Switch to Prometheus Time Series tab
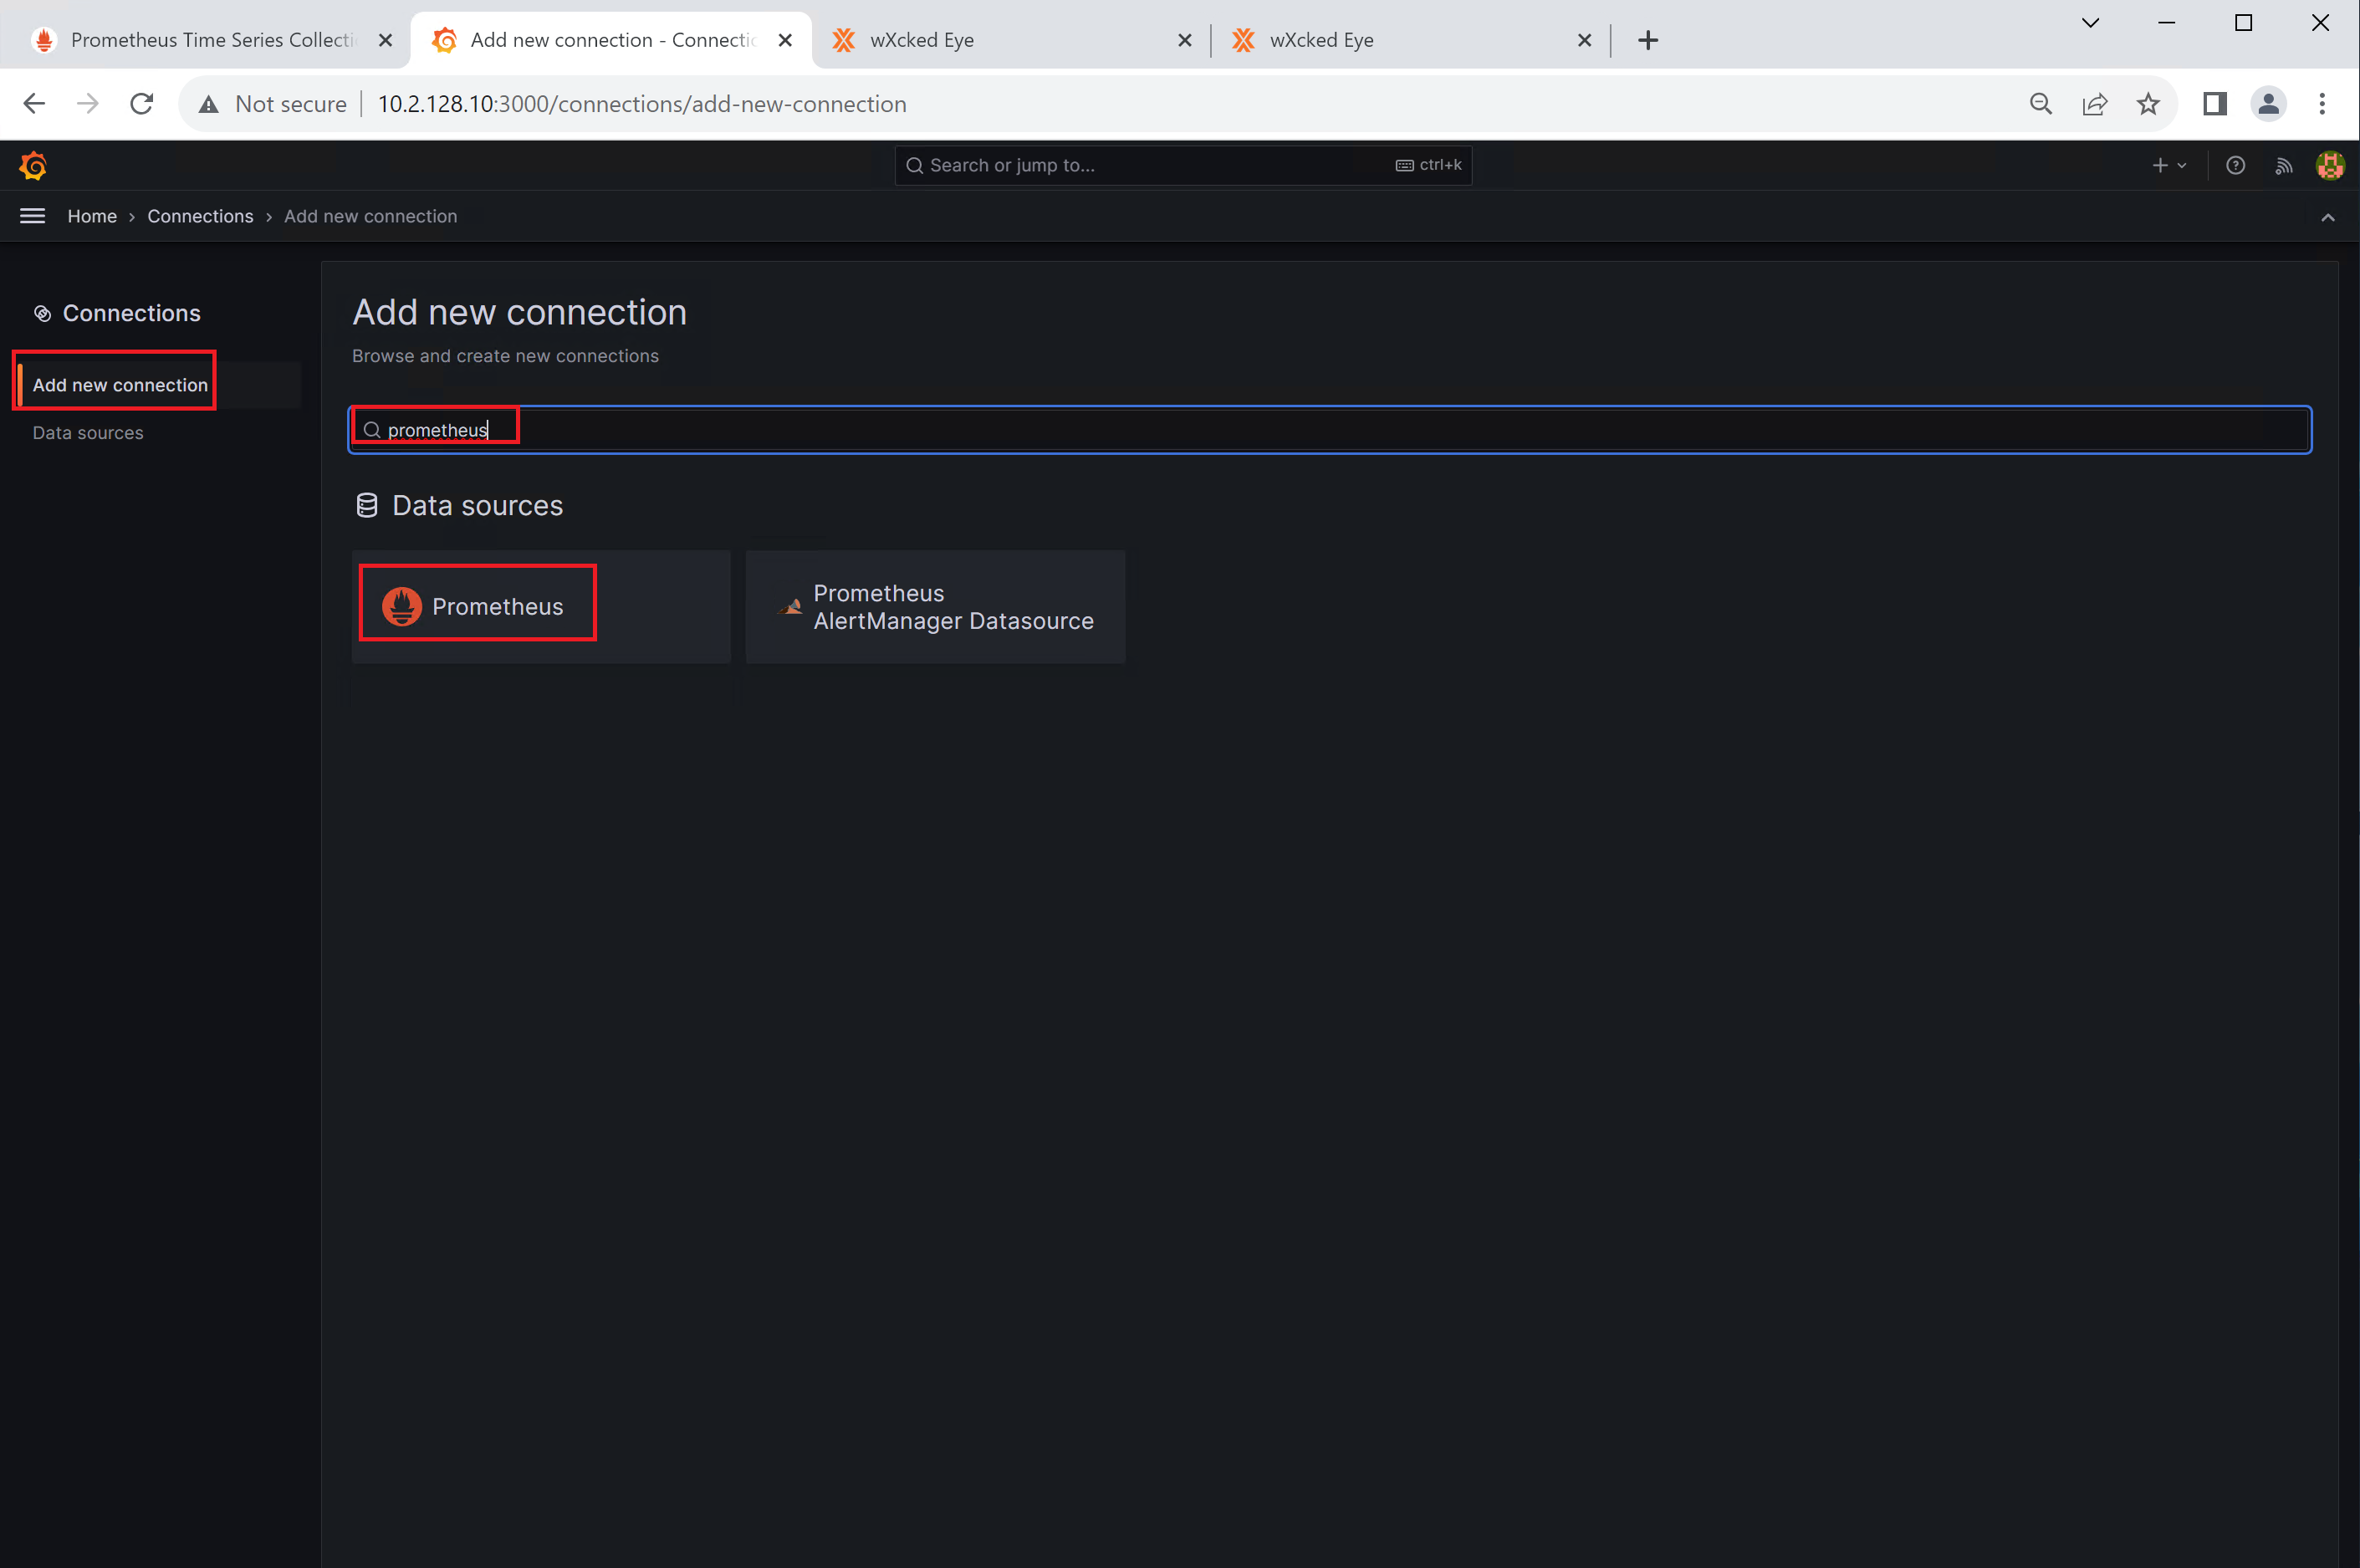 pos(210,40)
